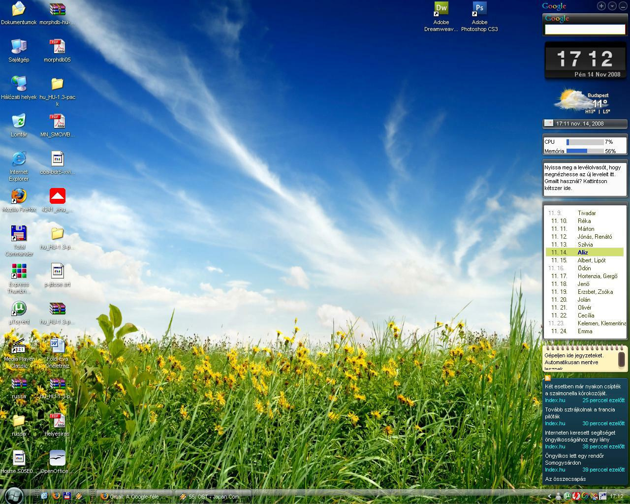630x504 pixels.
Task: Select name day row 11. 17. Hortenzia, Gergő
Action: click(x=585, y=276)
